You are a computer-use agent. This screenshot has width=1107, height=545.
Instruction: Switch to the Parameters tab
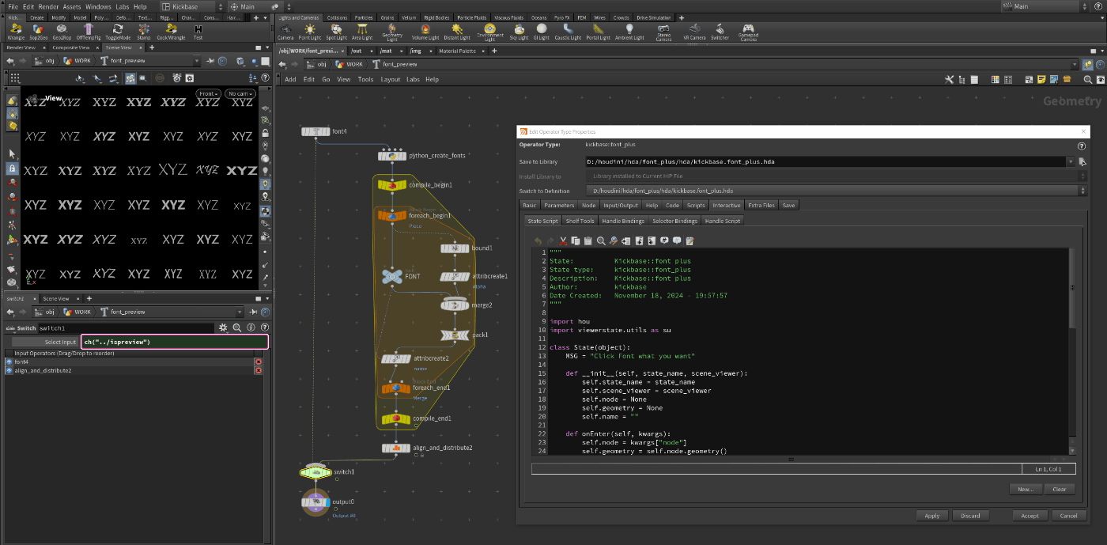(x=559, y=205)
